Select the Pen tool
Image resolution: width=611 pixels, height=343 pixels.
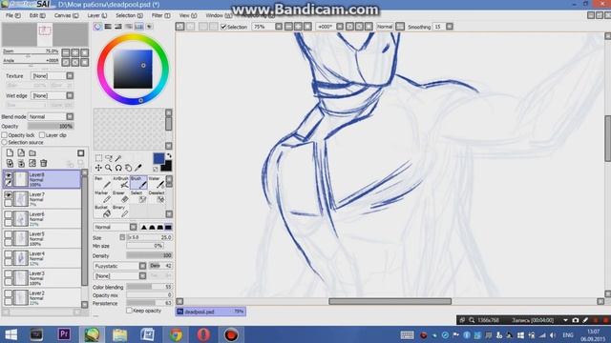[x=103, y=182]
